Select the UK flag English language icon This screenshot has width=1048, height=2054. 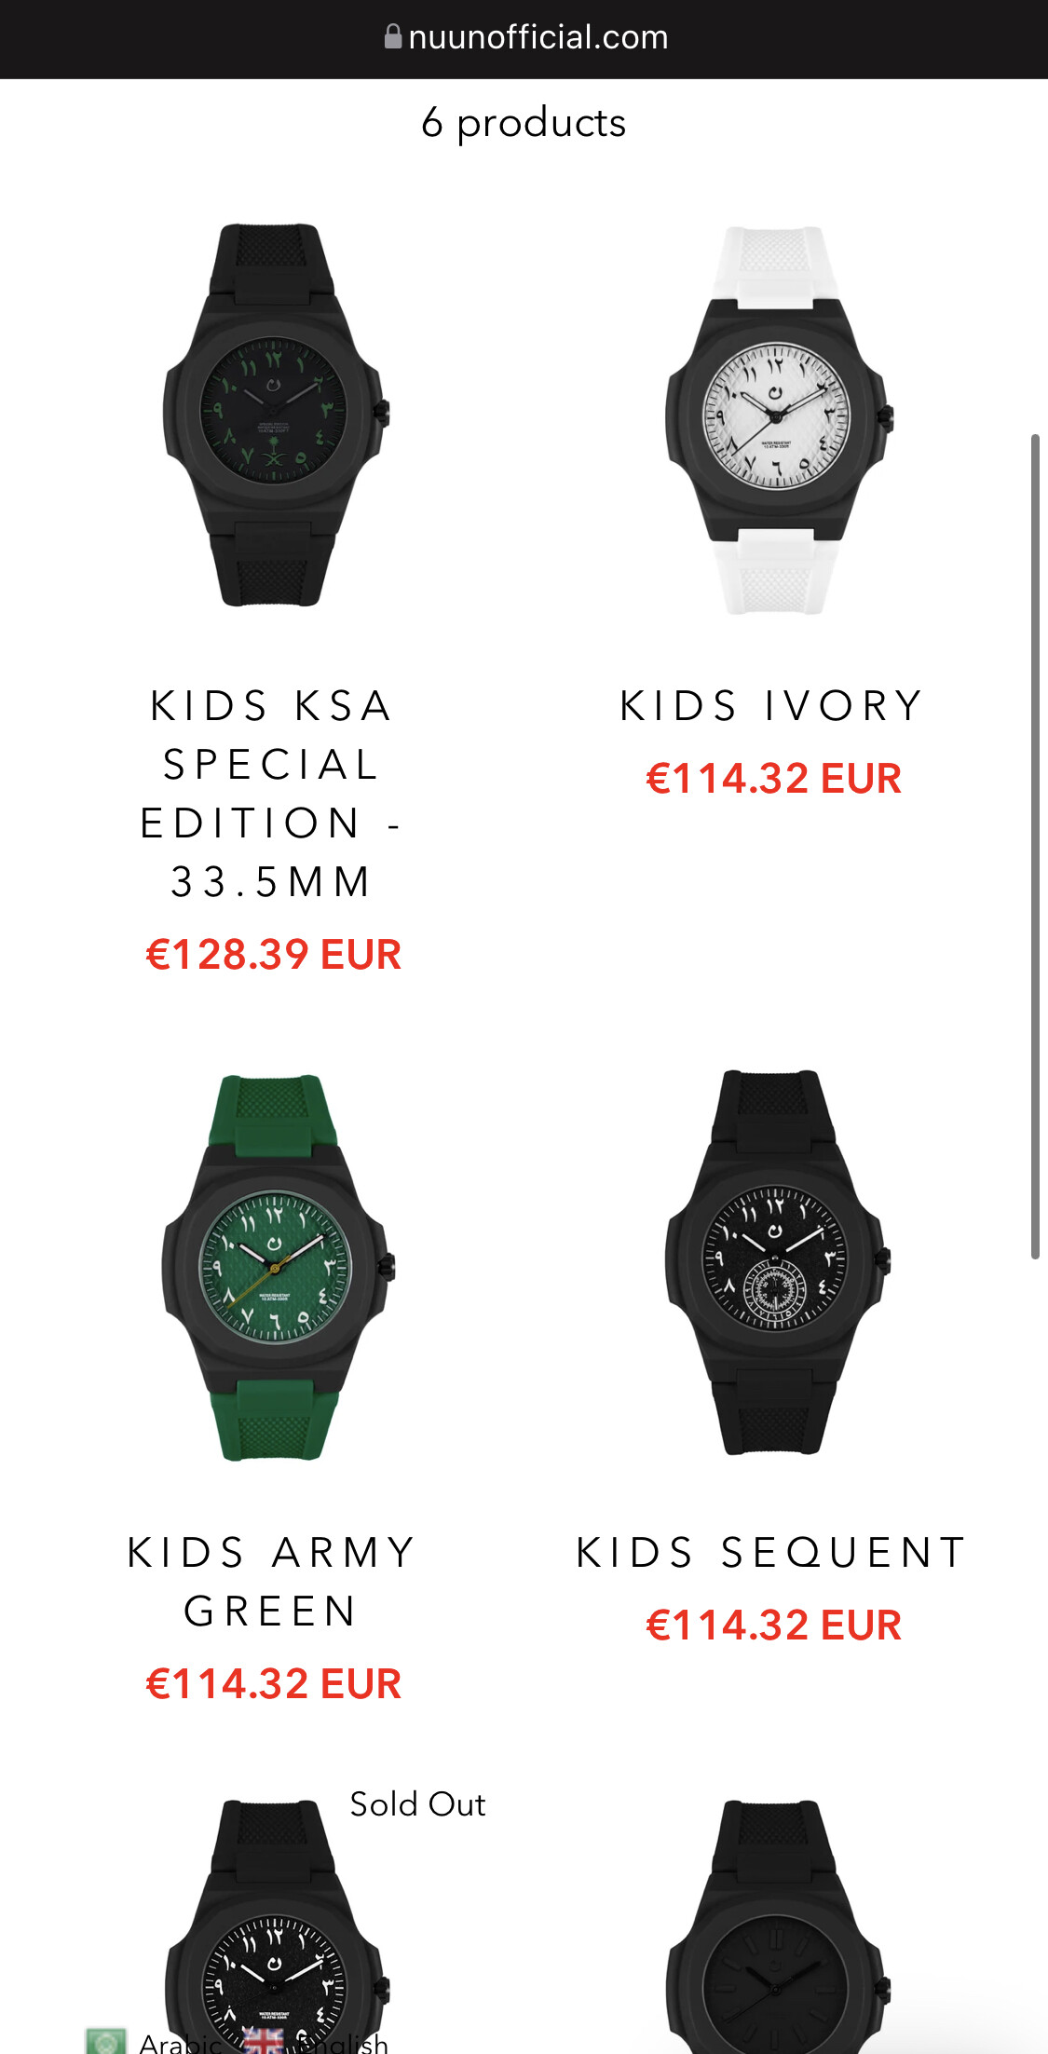point(264,2040)
